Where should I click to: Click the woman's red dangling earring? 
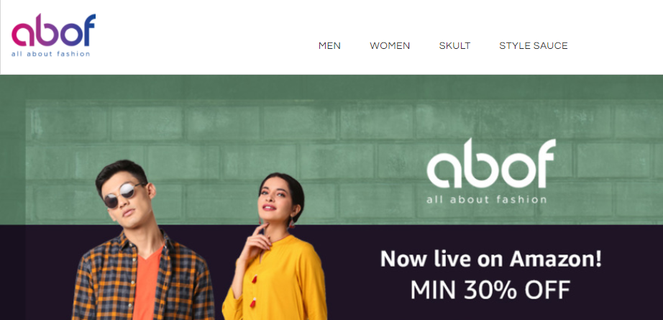point(291,222)
